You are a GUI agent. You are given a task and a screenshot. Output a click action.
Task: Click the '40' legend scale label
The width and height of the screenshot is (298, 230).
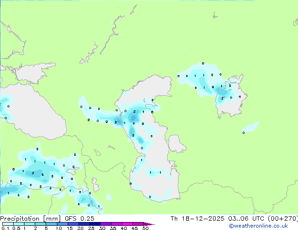coord(124,228)
